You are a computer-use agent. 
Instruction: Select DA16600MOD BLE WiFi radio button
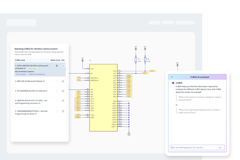coord(57,91)
